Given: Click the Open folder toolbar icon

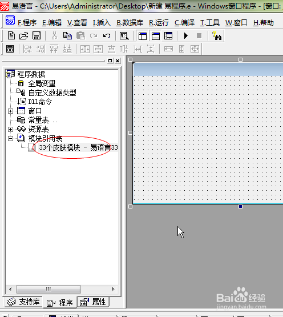Looking at the screenshot, I should pyautogui.click(x=23, y=36).
